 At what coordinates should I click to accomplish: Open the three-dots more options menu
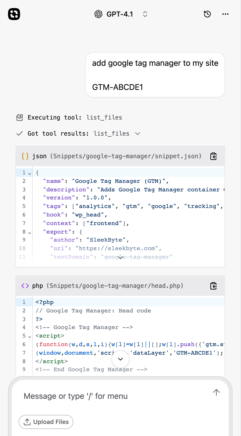pos(225,14)
